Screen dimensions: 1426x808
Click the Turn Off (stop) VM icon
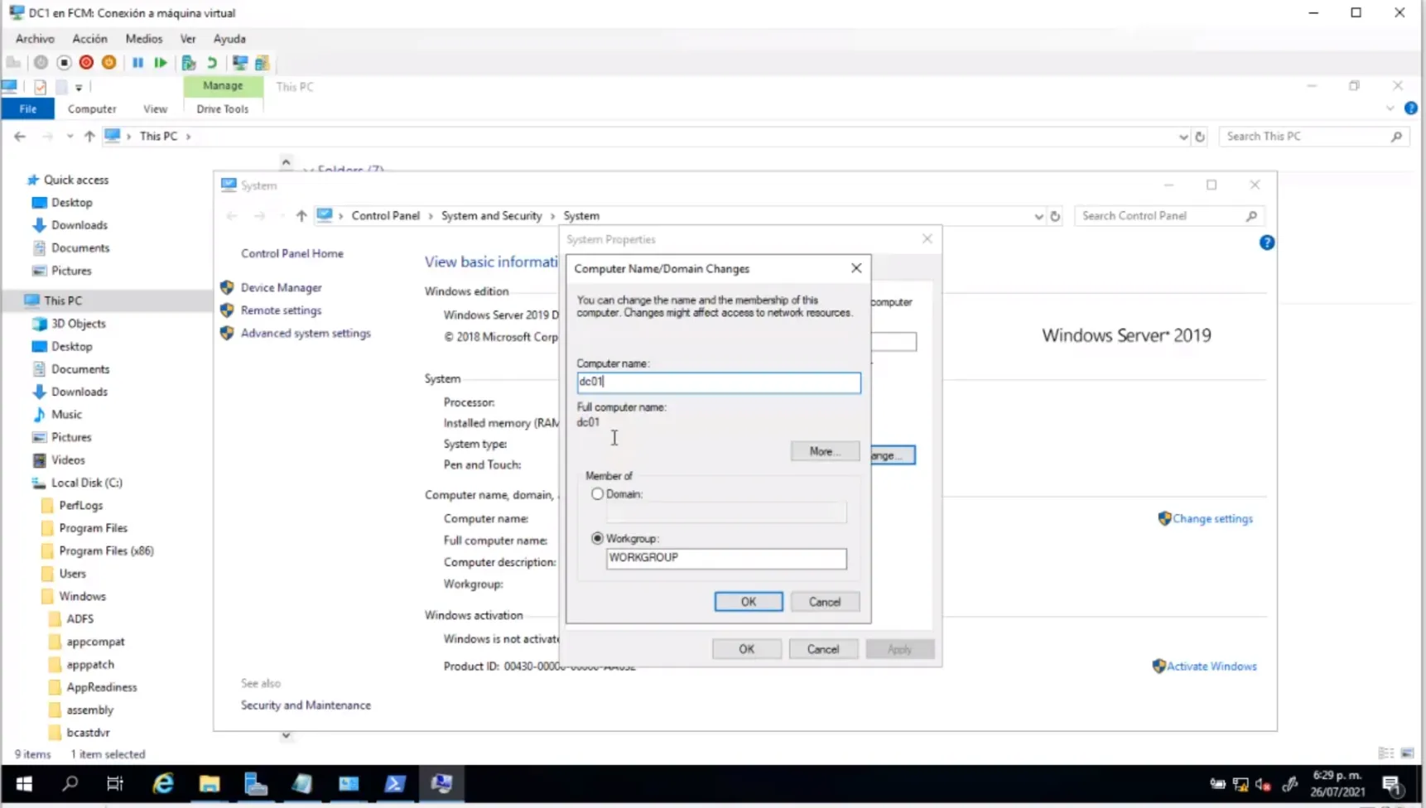(64, 63)
